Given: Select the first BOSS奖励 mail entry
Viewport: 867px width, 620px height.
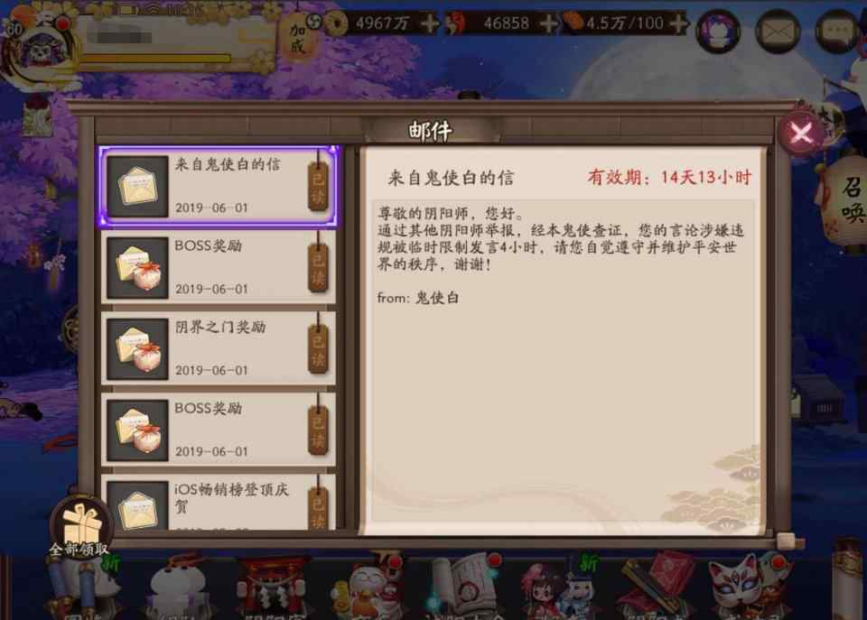Looking at the screenshot, I should [x=218, y=267].
